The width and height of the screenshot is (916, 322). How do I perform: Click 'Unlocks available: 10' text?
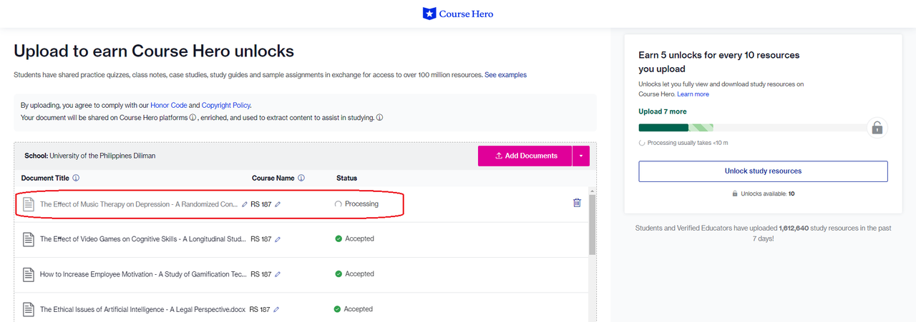click(x=767, y=193)
